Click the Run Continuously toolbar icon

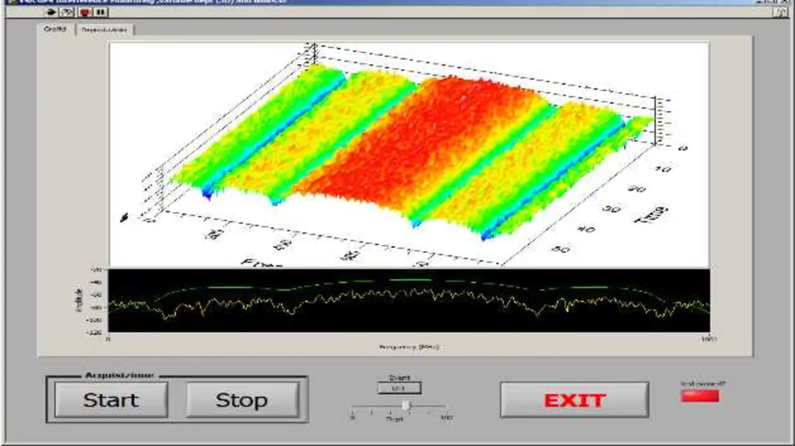tap(68, 12)
